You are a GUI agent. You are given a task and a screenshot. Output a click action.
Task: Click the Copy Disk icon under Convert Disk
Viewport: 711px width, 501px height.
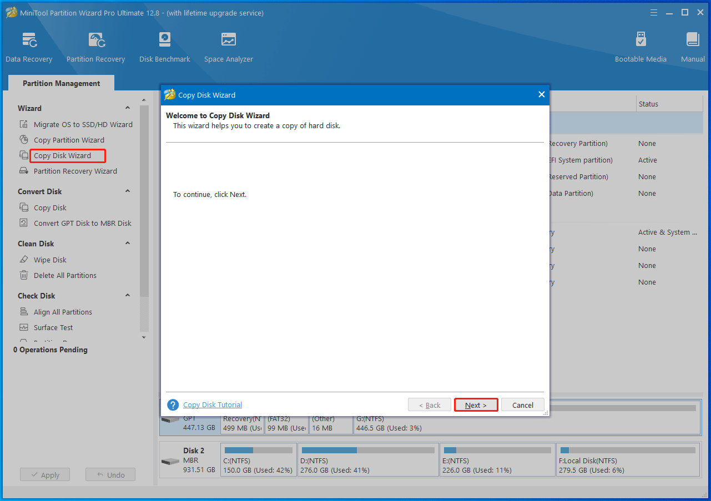24,208
